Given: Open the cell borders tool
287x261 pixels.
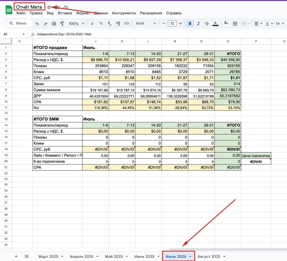Looking at the screenshot, I should coord(235,23).
